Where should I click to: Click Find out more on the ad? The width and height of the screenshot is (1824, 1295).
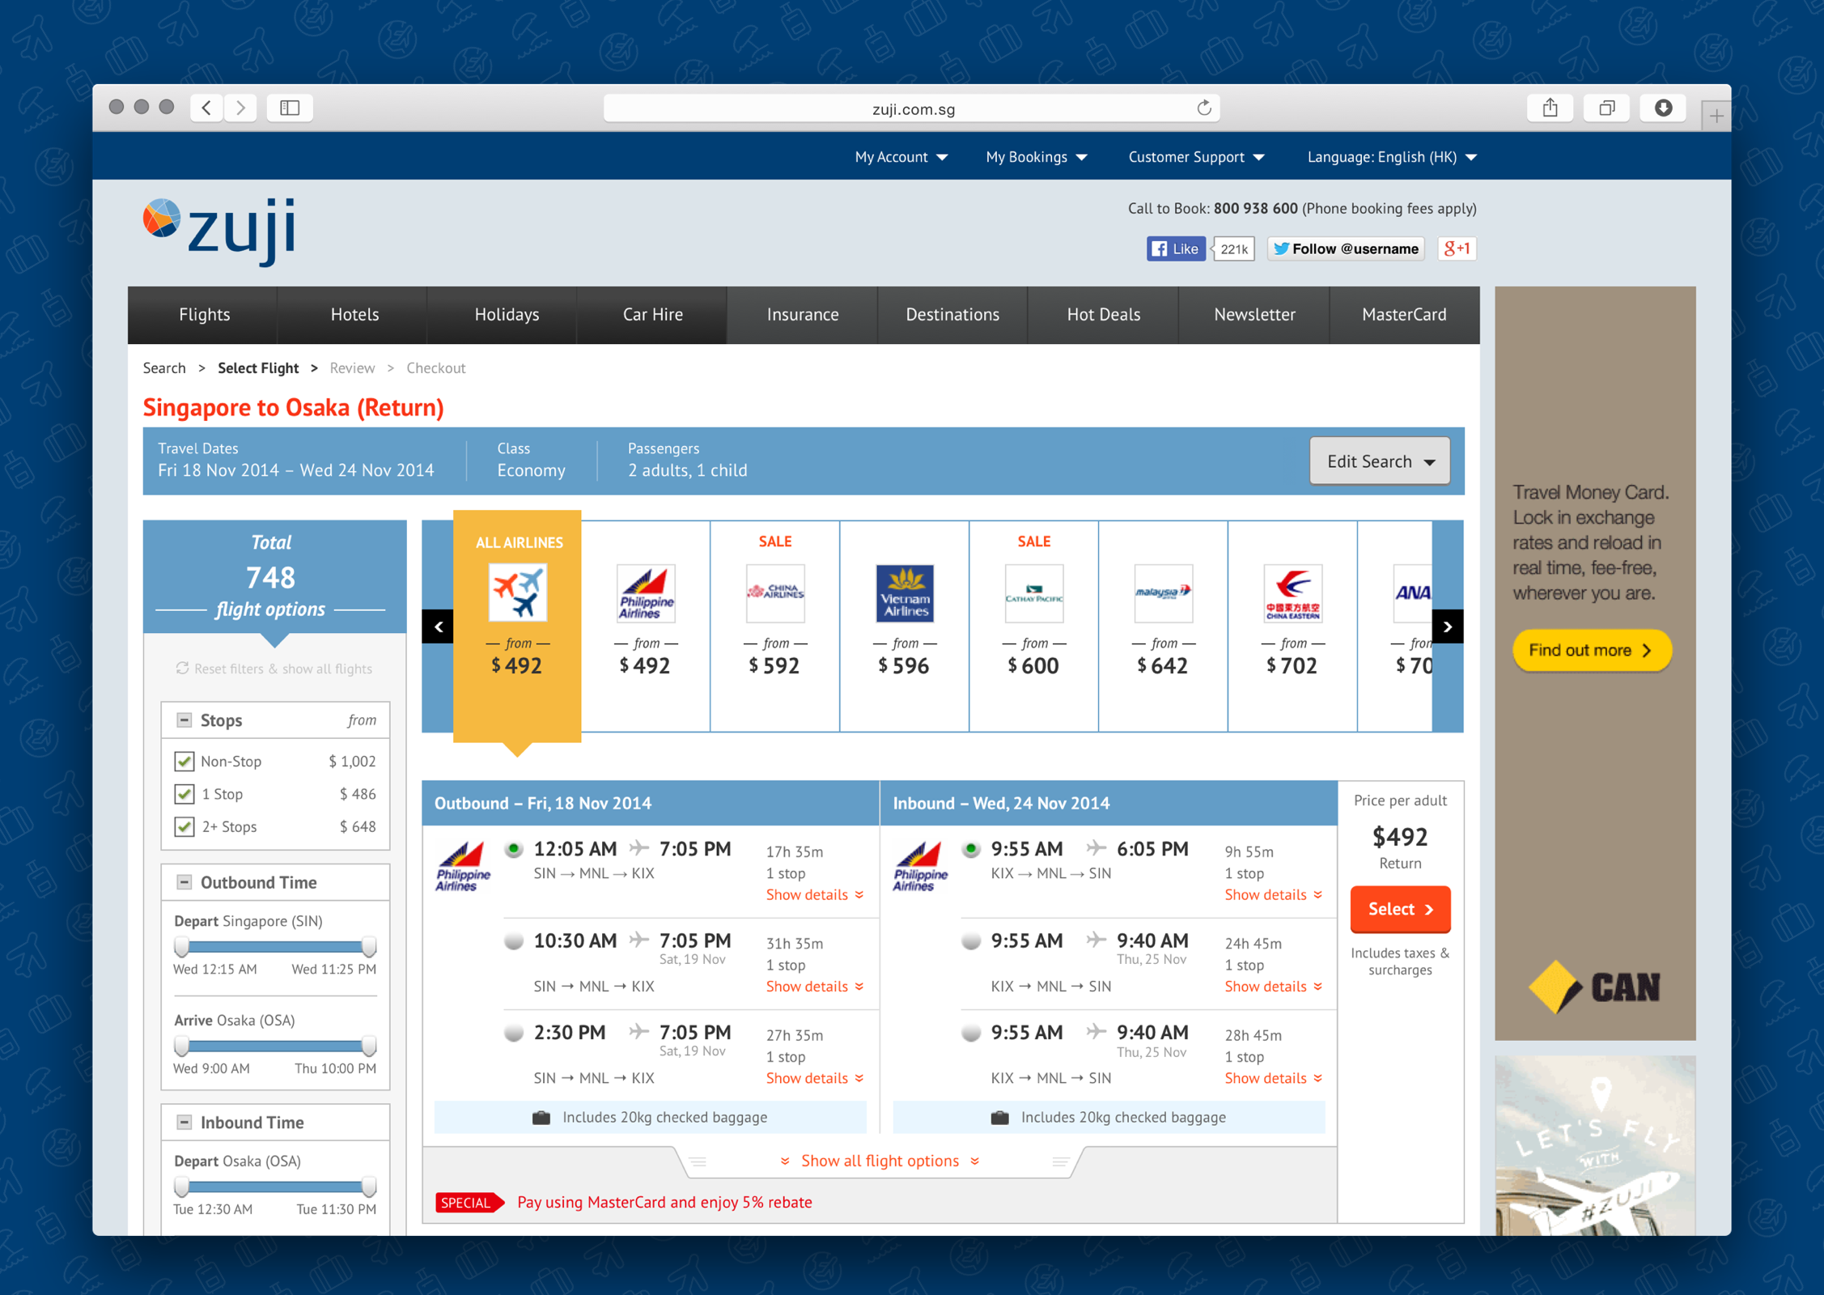coord(1591,650)
